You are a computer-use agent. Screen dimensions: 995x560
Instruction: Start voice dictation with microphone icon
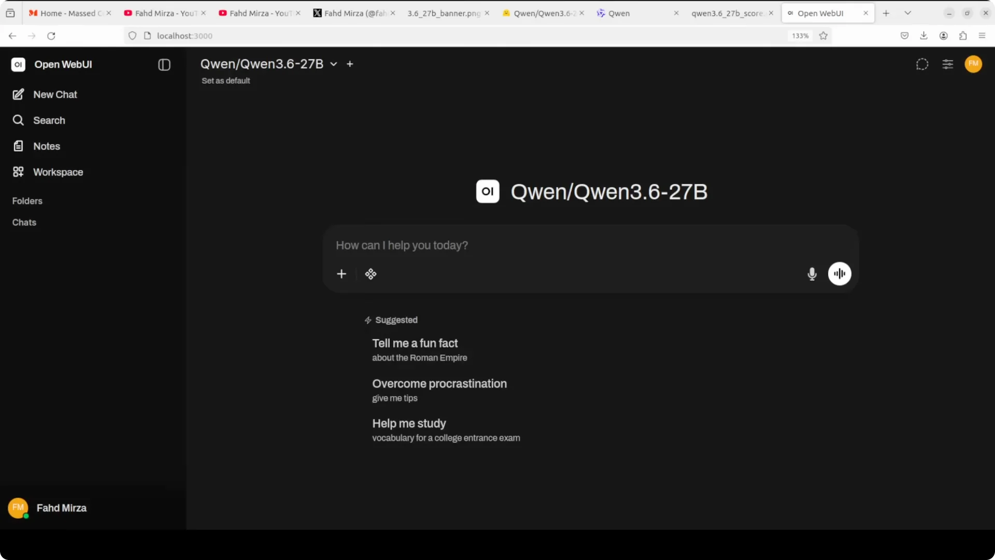812,274
